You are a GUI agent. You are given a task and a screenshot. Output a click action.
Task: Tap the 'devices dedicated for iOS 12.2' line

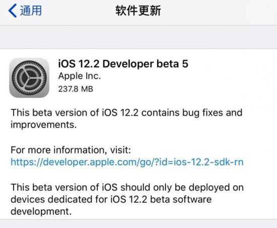pos(79,199)
